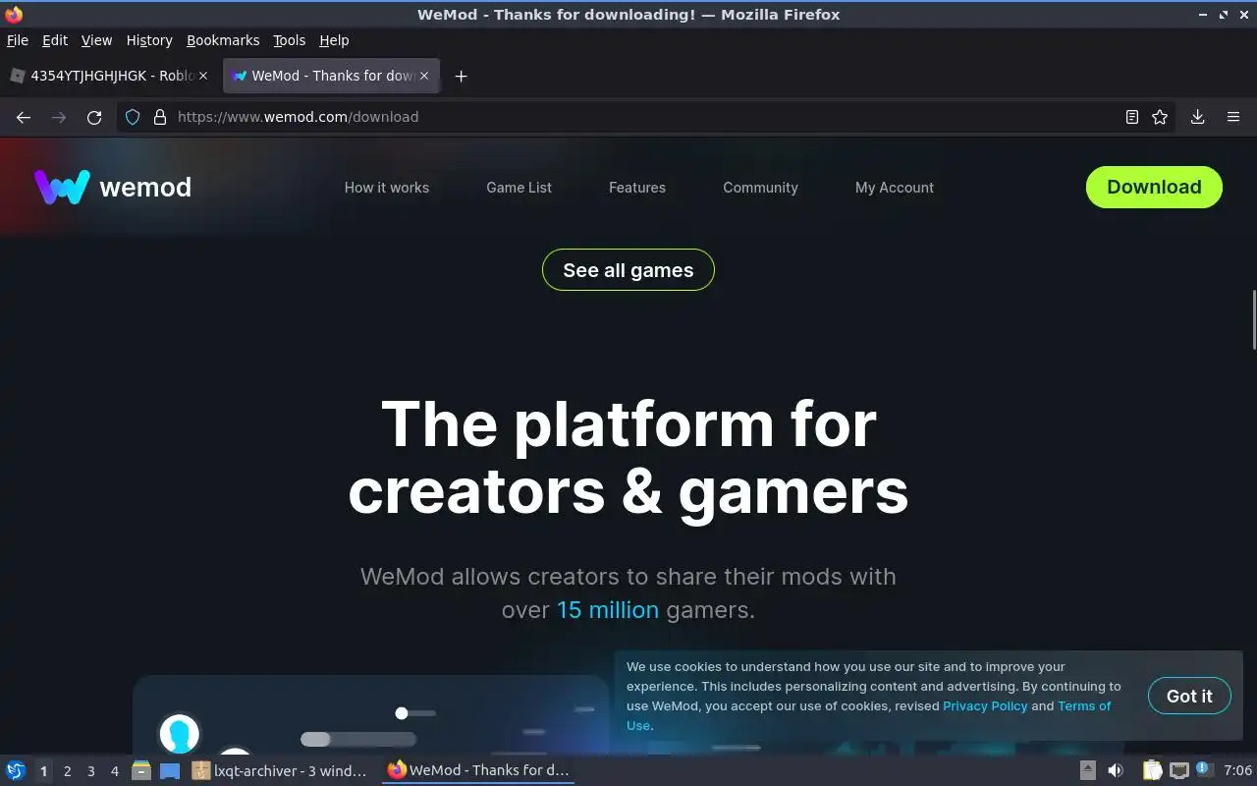
Task: Open How it works nav link
Action: click(x=387, y=188)
